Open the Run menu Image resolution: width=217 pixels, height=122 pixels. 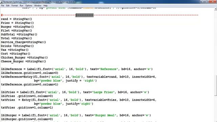[21, 6]
